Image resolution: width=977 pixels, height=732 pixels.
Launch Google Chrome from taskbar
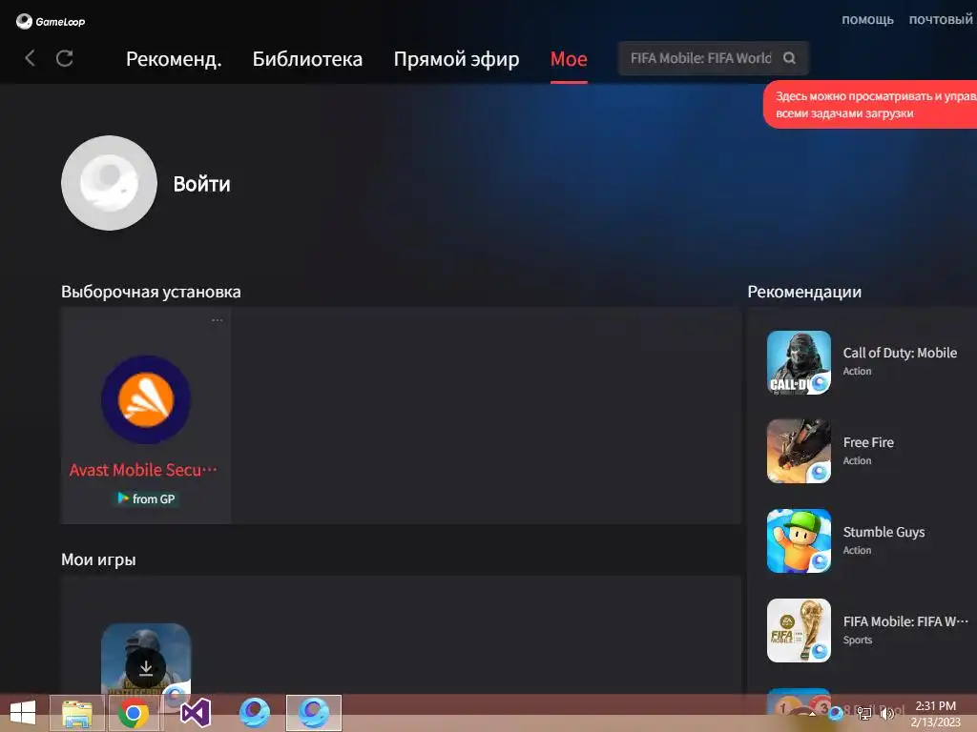coord(134,713)
